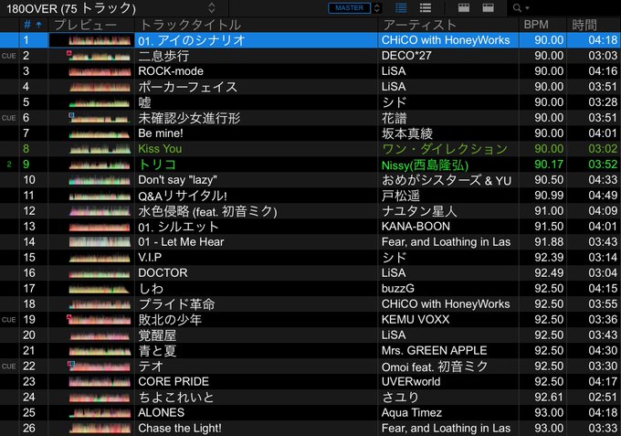This screenshot has width=621, height=436.
Task: Select track title ポーカーフェイス
Action: [187, 87]
